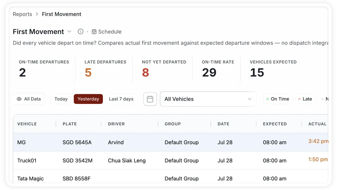Image resolution: width=338 pixels, height=190 pixels.
Task: Click the info icon beside First Movement
Action: 81,32
